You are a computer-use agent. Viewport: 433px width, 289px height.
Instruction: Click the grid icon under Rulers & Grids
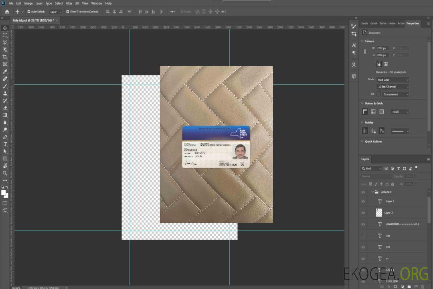[373, 112]
